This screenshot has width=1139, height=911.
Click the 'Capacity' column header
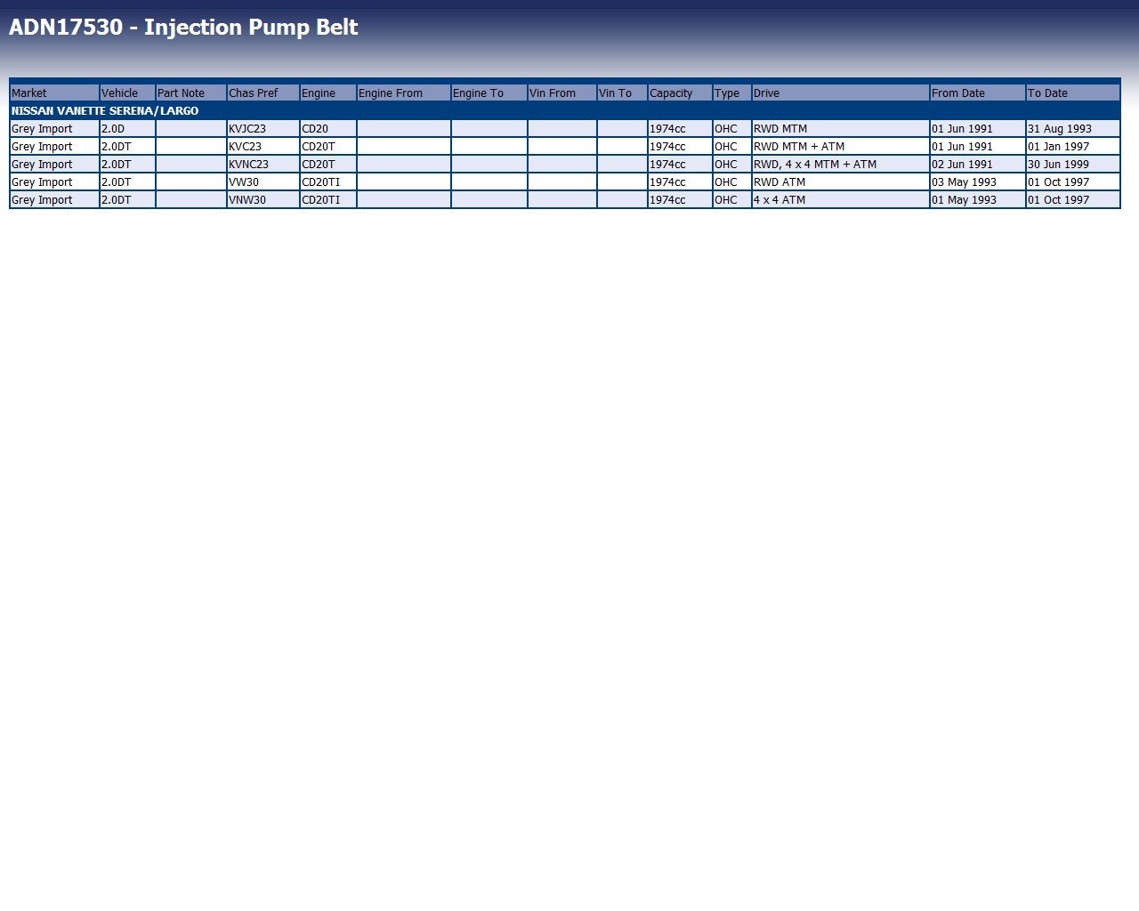pos(680,93)
